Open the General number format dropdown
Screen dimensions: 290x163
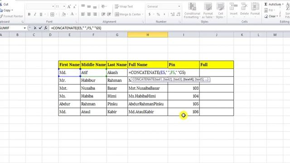[x=179, y=6]
